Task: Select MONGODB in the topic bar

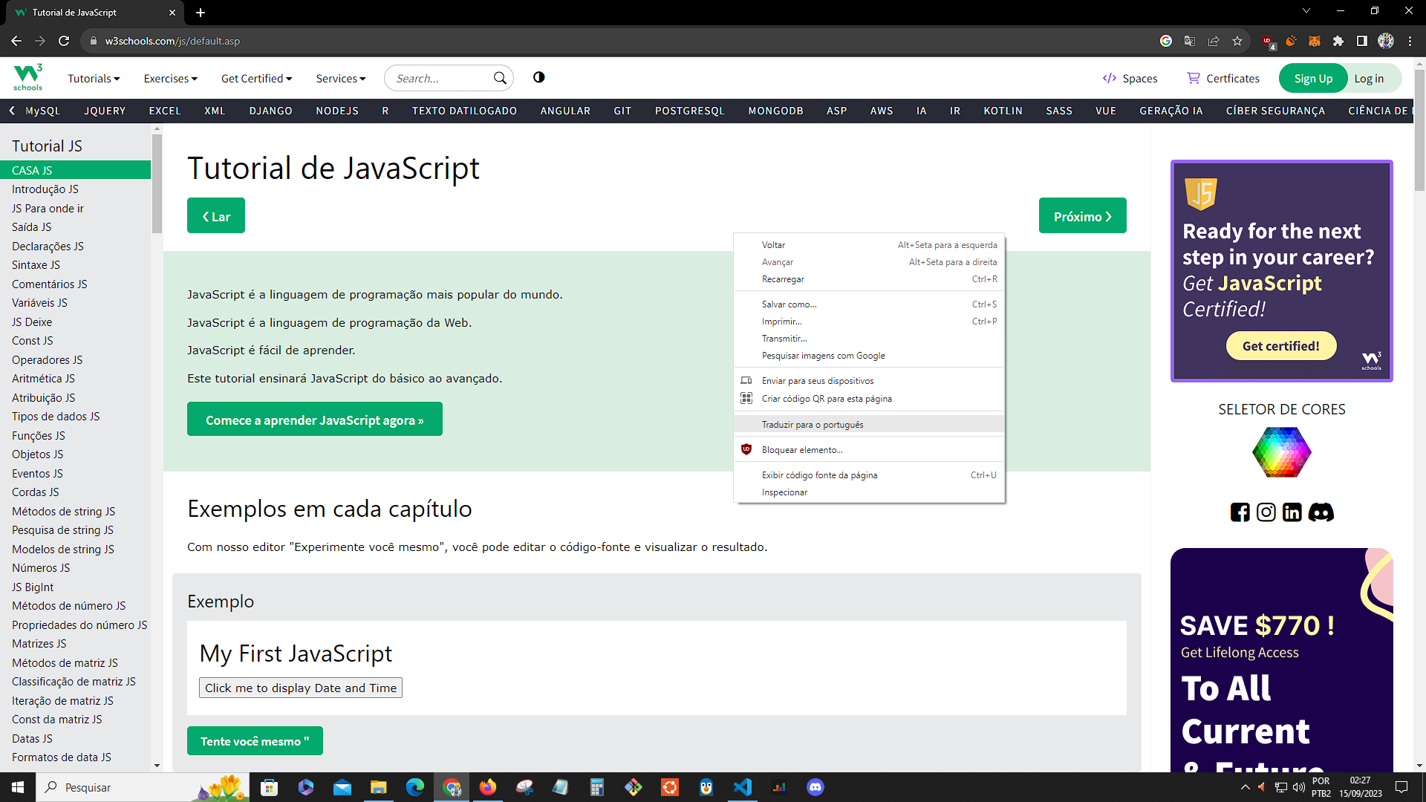Action: (x=775, y=111)
